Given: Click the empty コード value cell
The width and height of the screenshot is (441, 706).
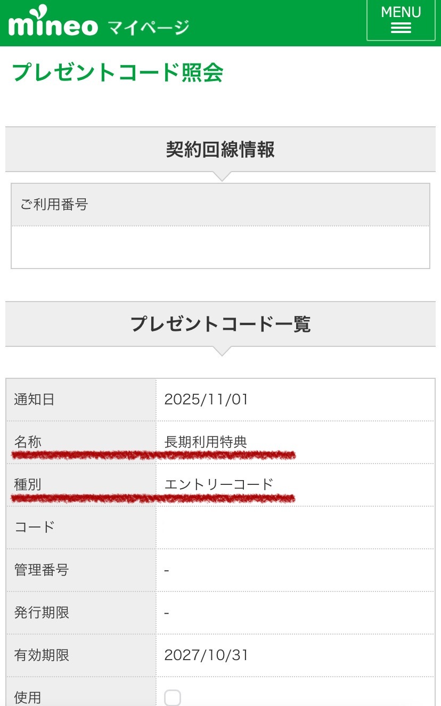Looking at the screenshot, I should [295, 528].
